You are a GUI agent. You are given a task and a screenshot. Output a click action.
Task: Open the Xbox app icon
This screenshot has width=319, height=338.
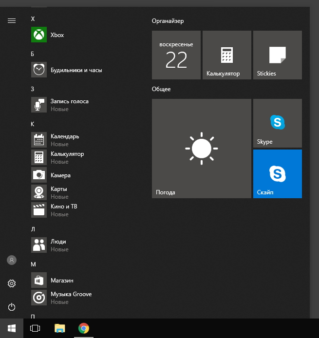click(x=39, y=35)
